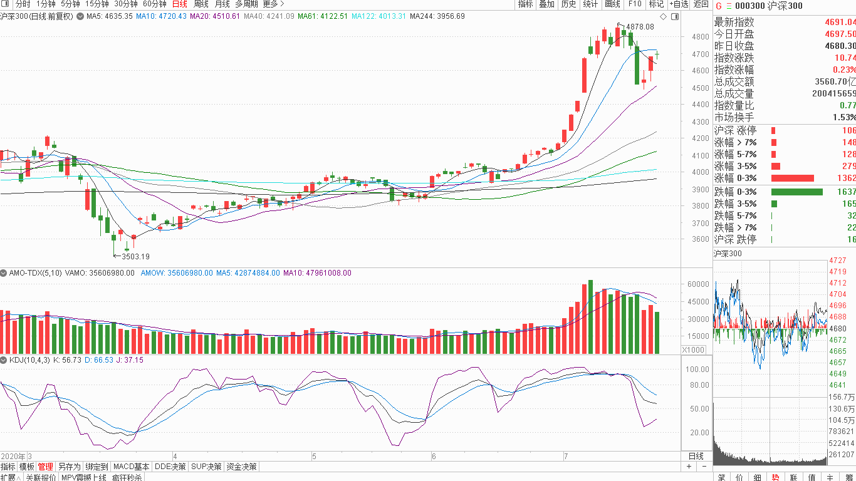Select the bottom 指标 tab
Viewport: 856px width, 481px height.
tap(8, 467)
